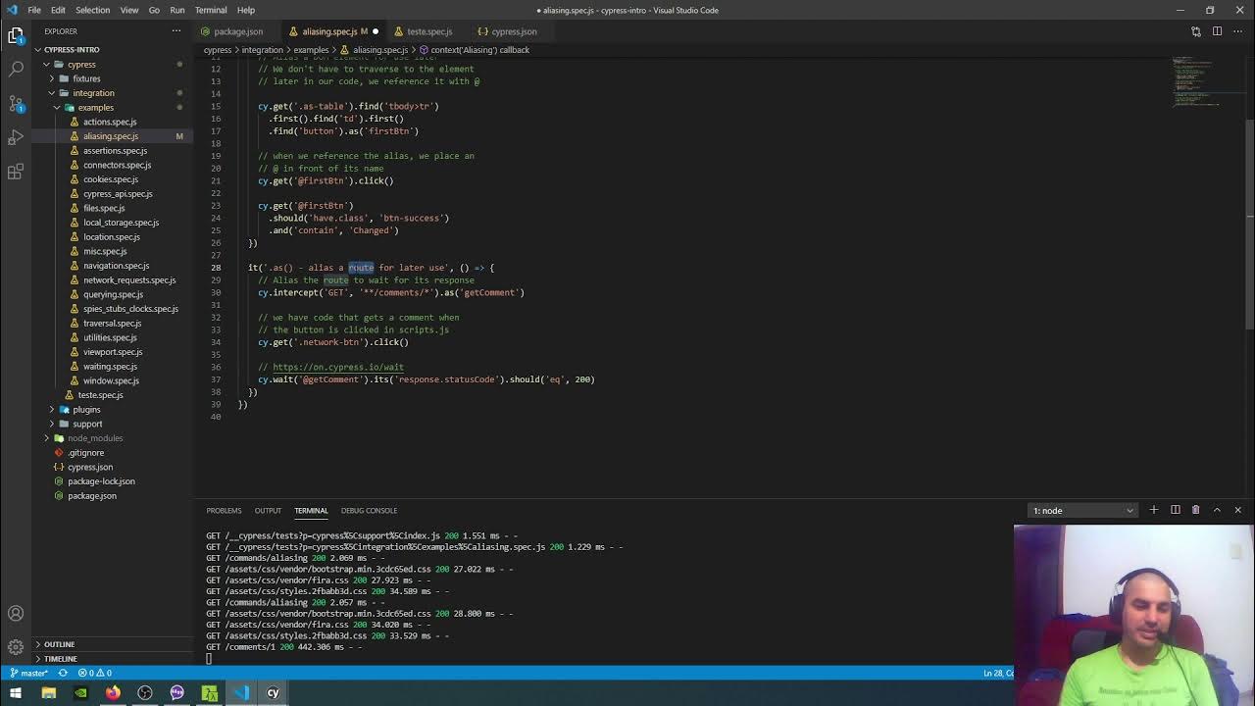Image resolution: width=1255 pixels, height=706 pixels.
Task: Launch Firefox from the taskbar
Action: point(113,693)
